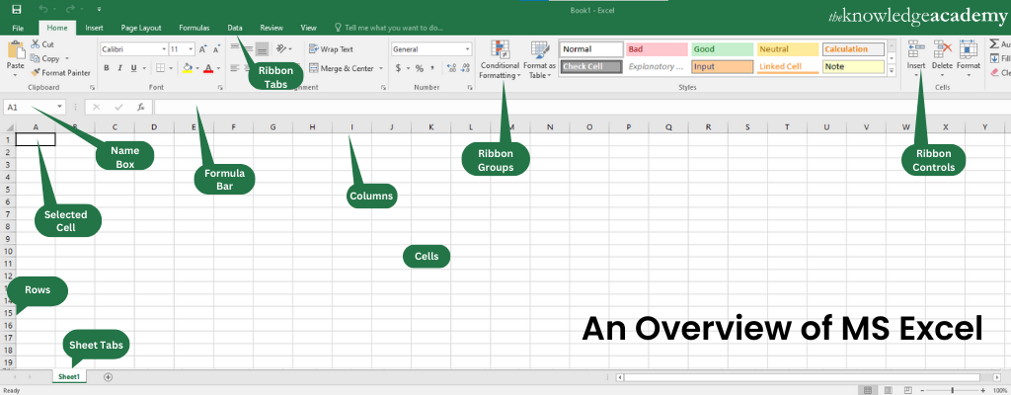Click the Increase Font Size icon
Image resolution: width=1011 pixels, height=395 pixels.
(x=203, y=48)
